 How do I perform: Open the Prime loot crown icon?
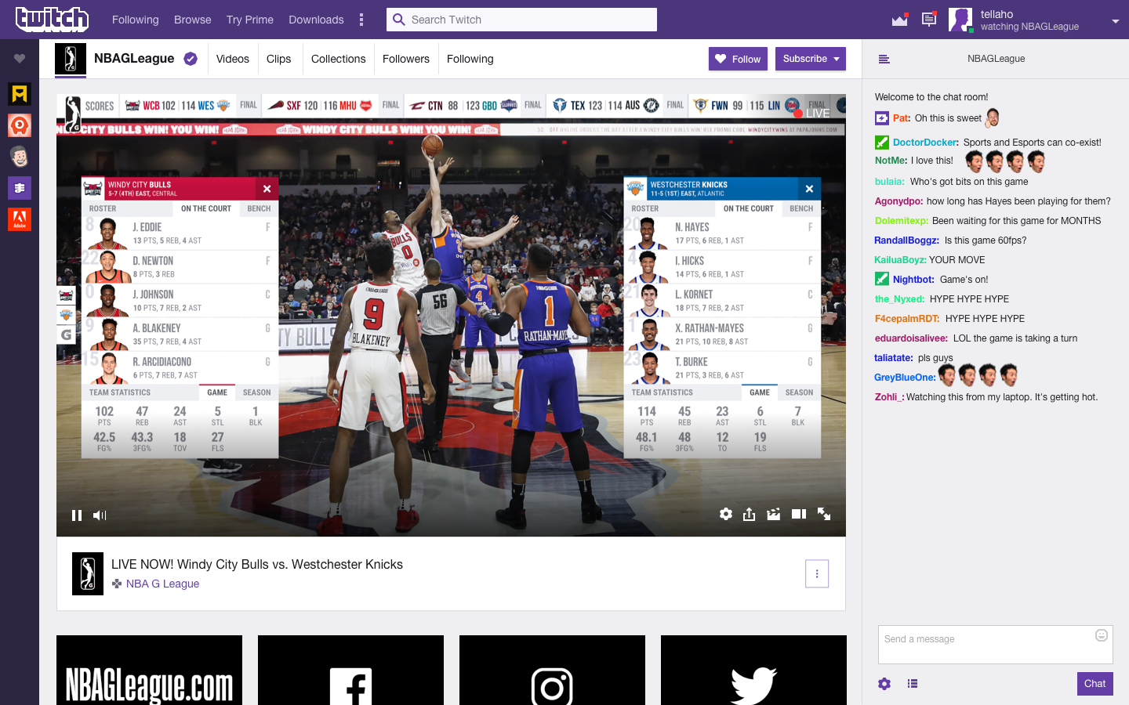pos(899,20)
